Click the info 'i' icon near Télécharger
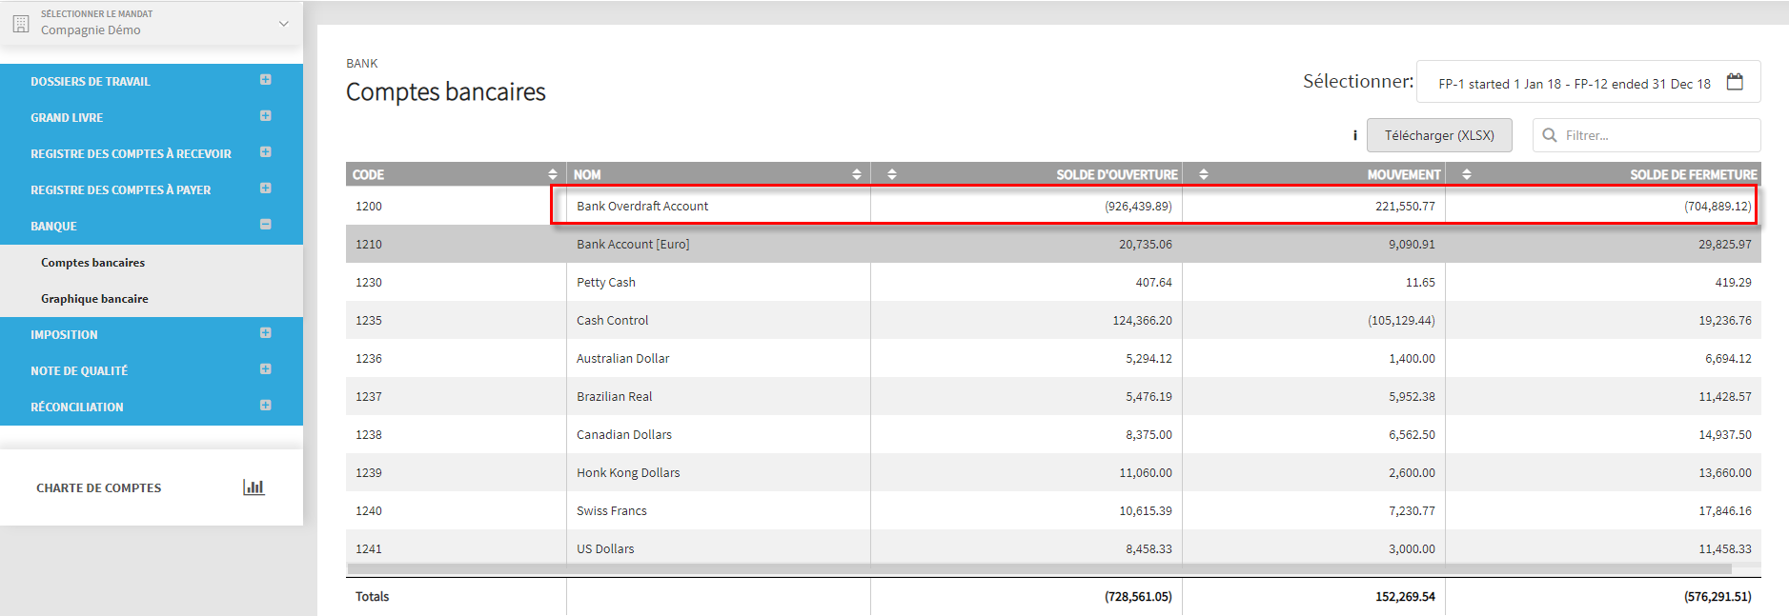Viewport: 1789px width, 616px height. pos(1354,135)
